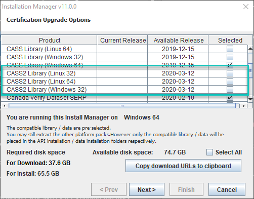The image size is (254, 199).
Task: Check CASS2 Library (Linux 64) checkbox
Action: (230, 82)
